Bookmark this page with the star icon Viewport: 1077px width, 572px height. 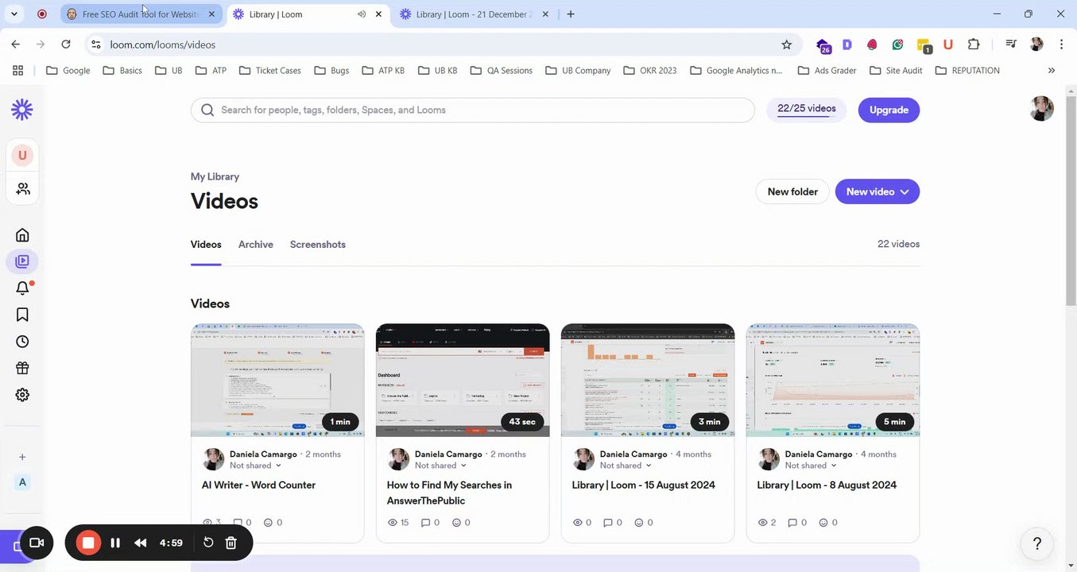pos(787,44)
